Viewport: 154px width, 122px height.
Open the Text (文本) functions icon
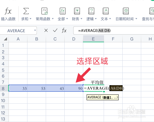point(106,11)
